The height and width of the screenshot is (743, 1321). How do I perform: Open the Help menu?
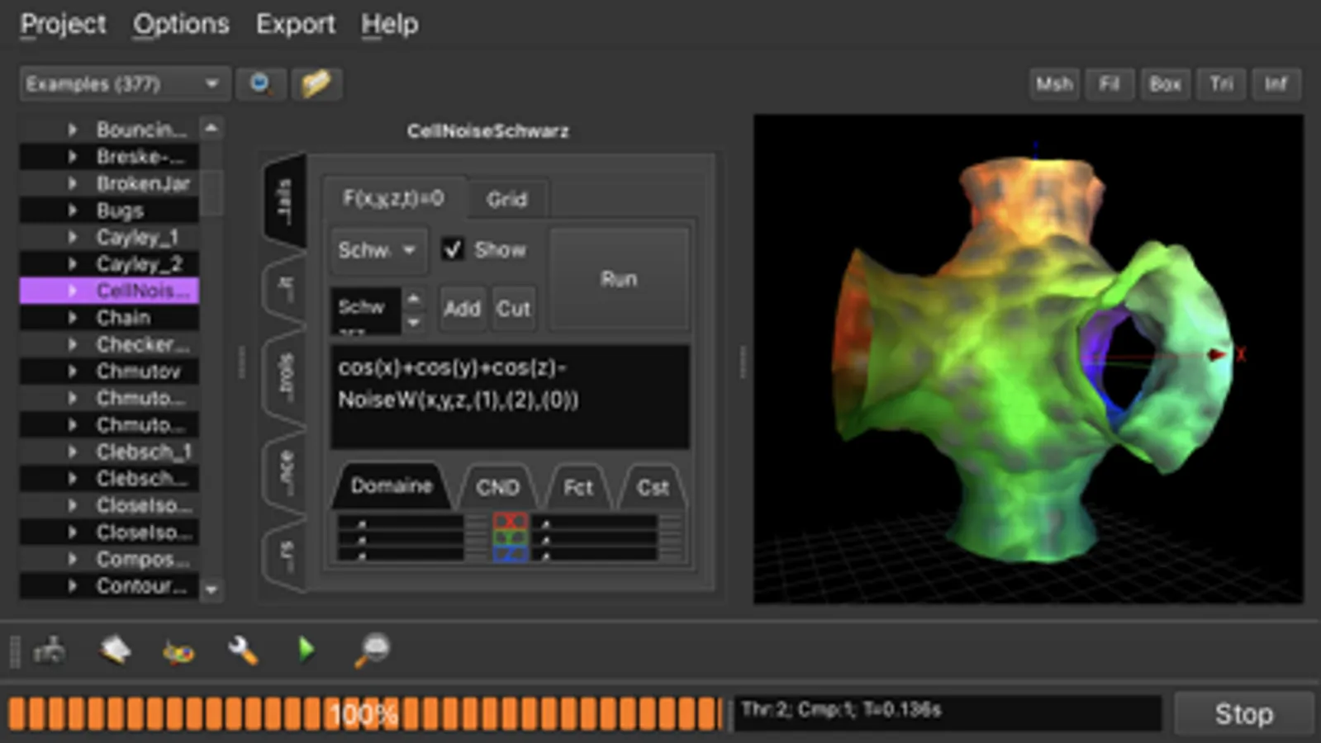pyautogui.click(x=389, y=24)
